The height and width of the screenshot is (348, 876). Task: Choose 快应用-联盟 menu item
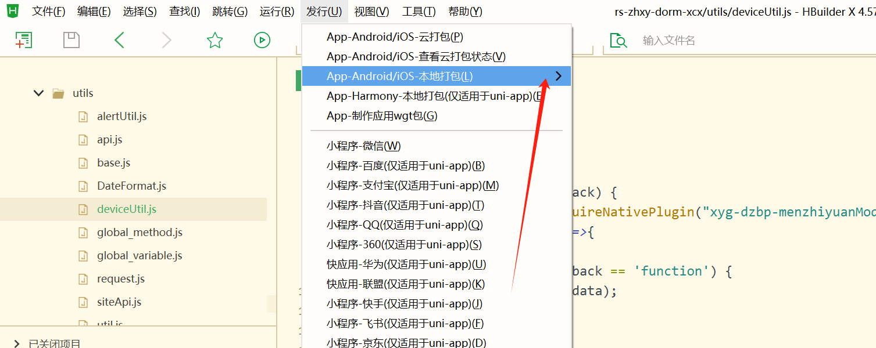click(437, 284)
